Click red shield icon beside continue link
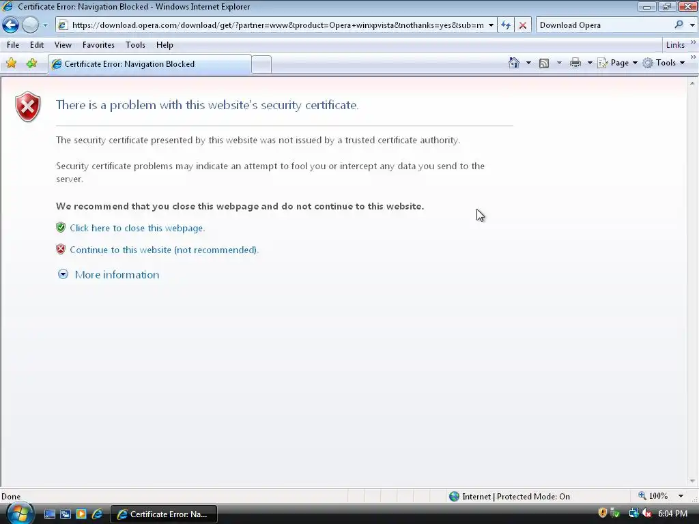 [x=61, y=250]
